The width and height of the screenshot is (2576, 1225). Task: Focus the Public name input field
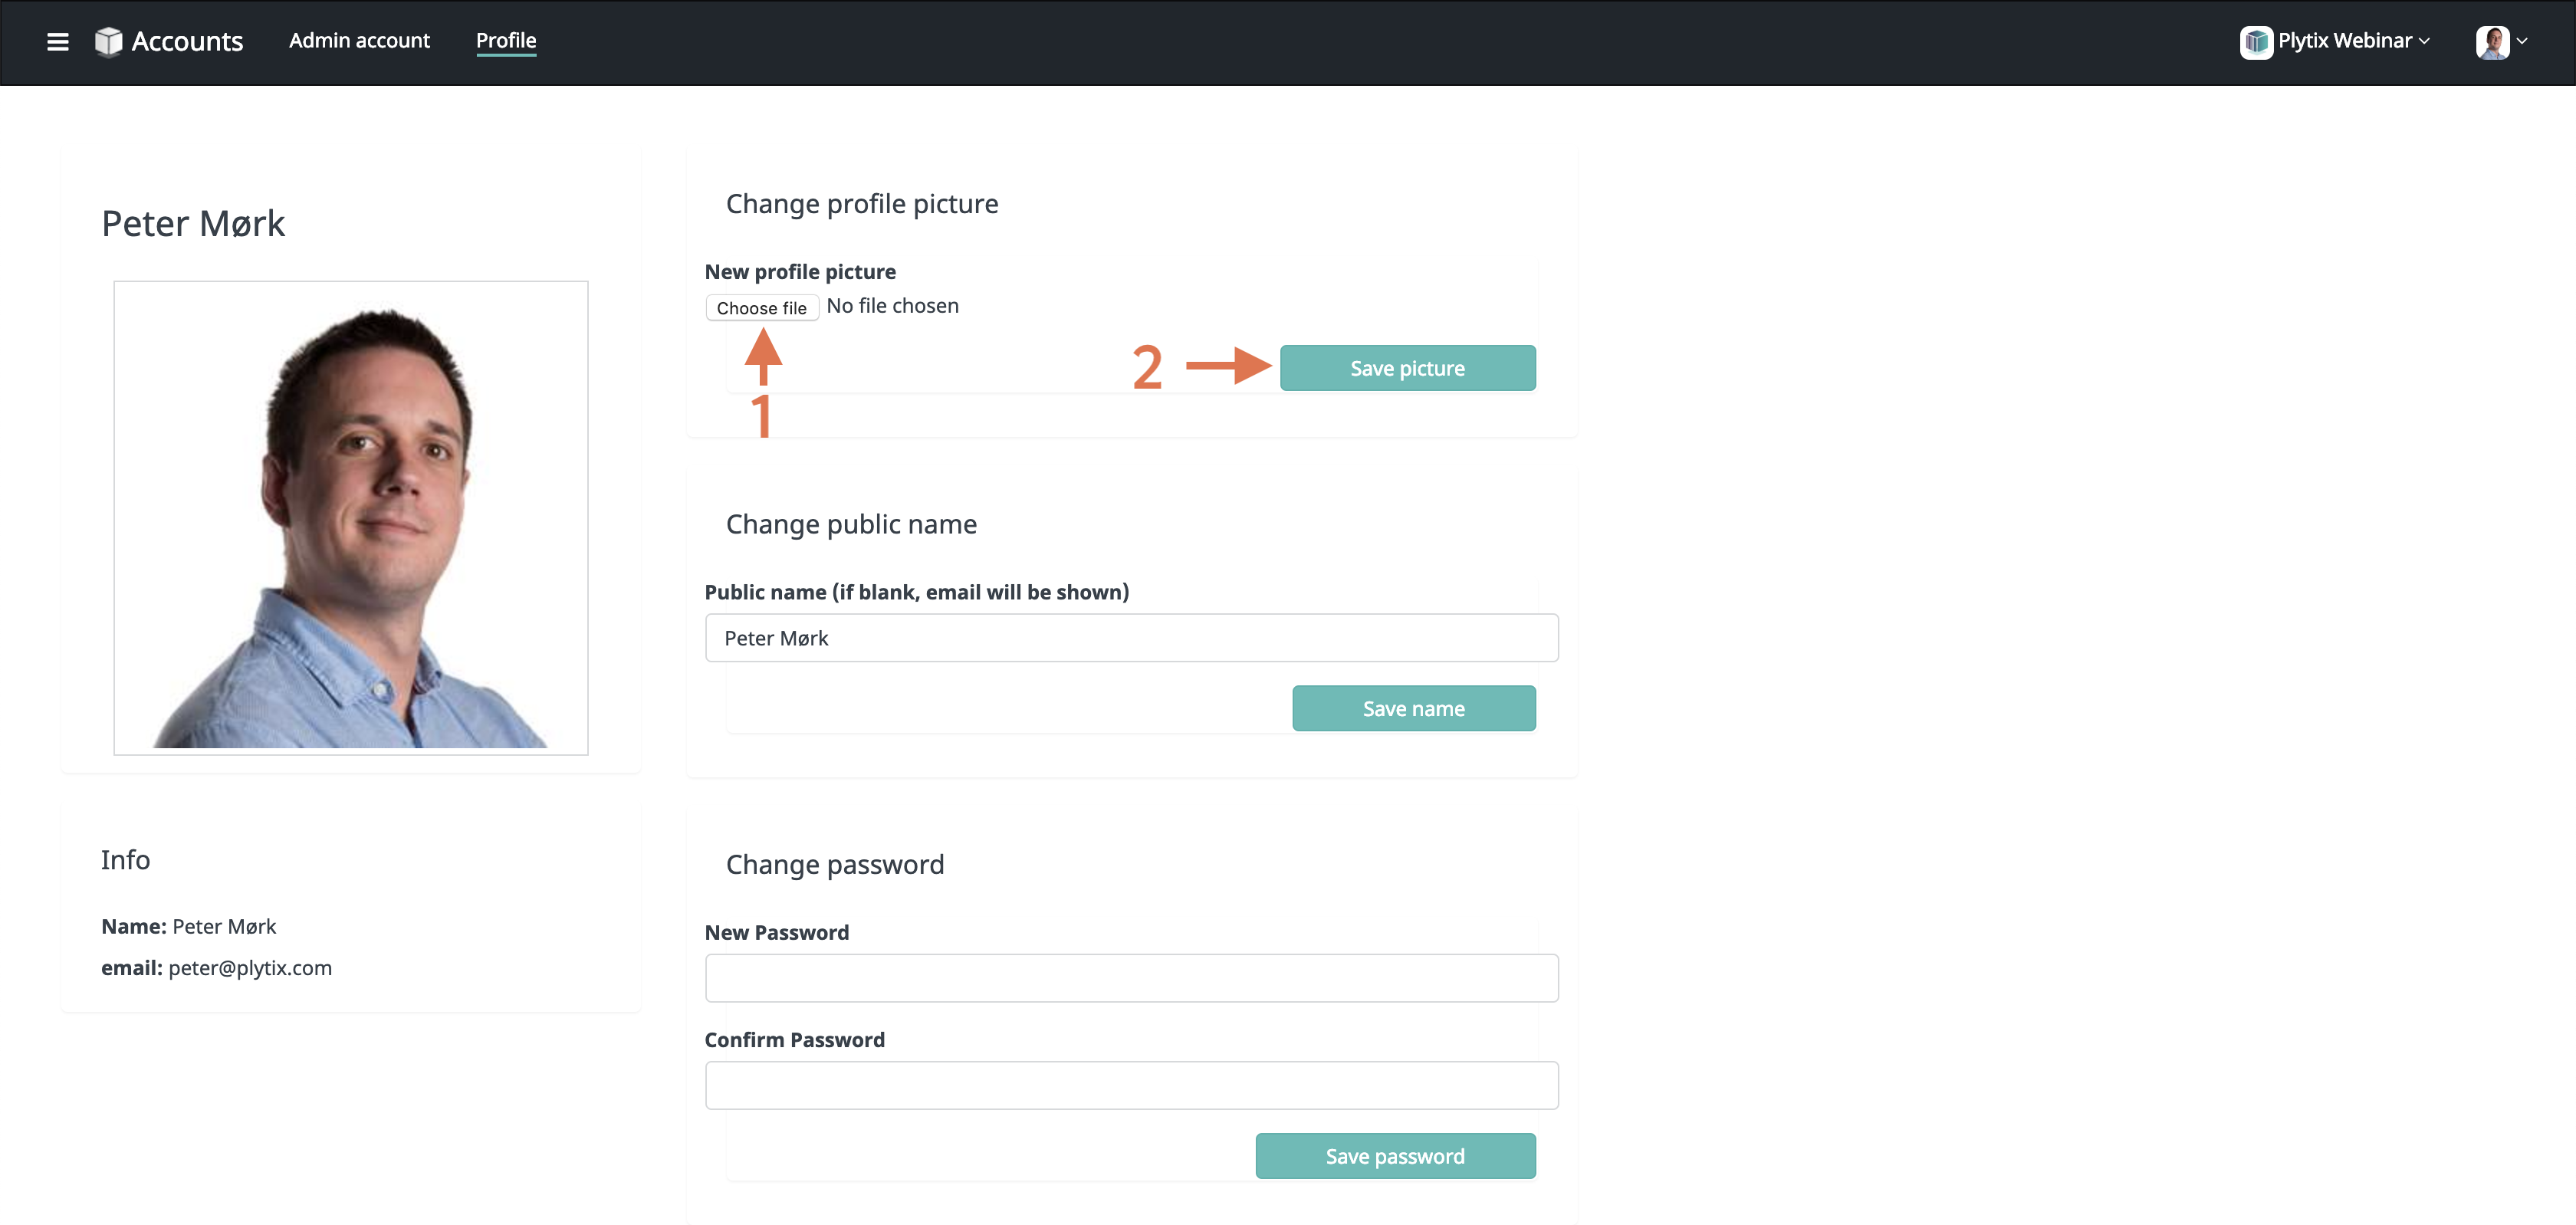1131,638
